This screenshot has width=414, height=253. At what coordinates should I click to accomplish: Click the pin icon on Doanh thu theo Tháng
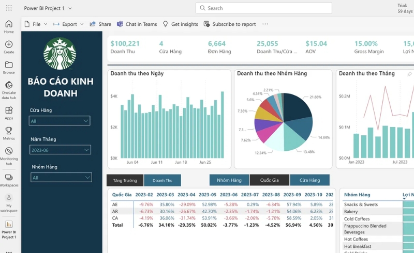point(409,74)
